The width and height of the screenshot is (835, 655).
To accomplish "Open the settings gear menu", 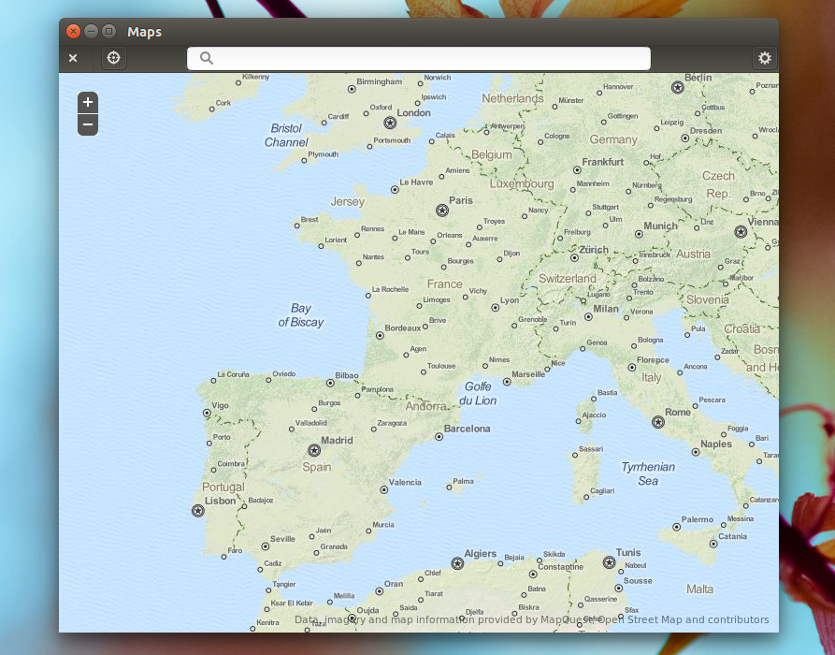I will pyautogui.click(x=765, y=58).
